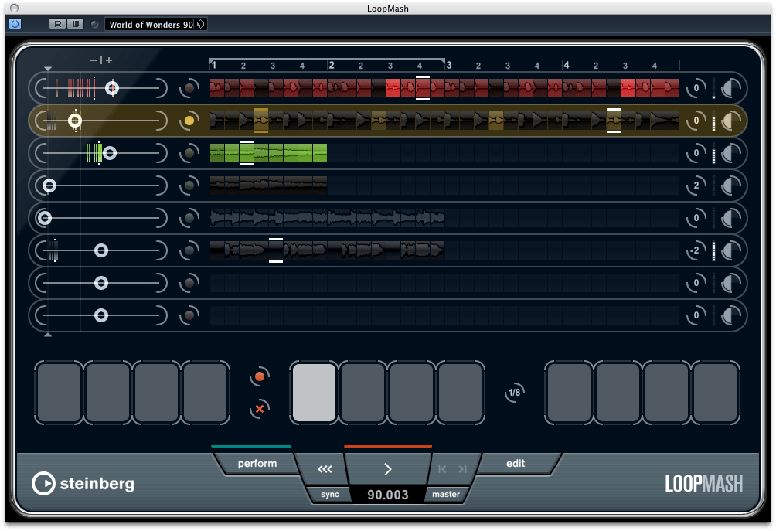Click the delete scene X icon
This screenshot has height=531, width=776.
[x=260, y=409]
